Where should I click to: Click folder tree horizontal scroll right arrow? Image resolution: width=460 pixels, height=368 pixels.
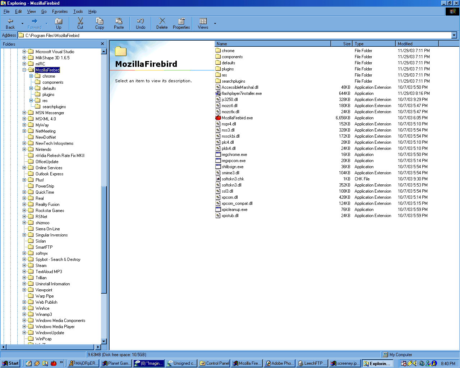click(x=98, y=347)
